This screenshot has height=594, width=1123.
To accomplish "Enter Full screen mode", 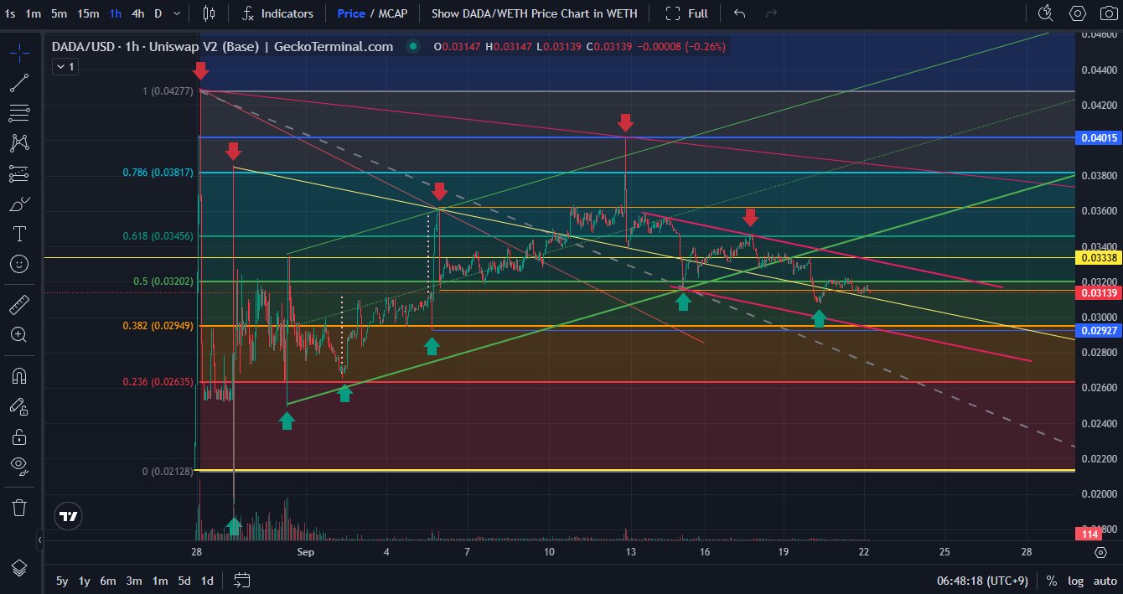I will [x=686, y=13].
